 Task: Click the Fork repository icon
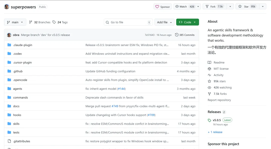tap(207, 7)
